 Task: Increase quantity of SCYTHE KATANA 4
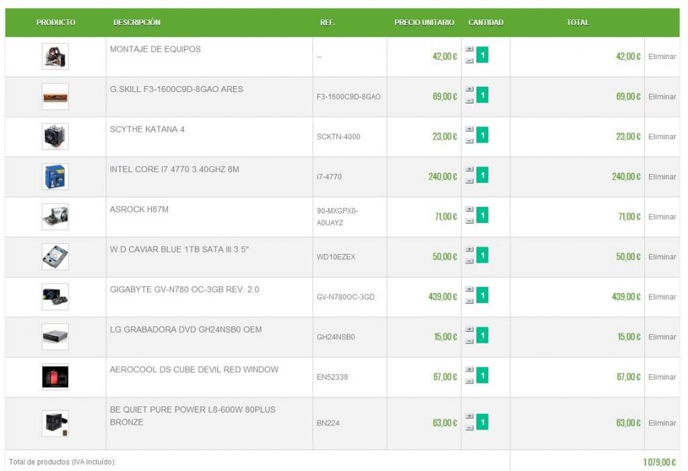click(x=470, y=129)
